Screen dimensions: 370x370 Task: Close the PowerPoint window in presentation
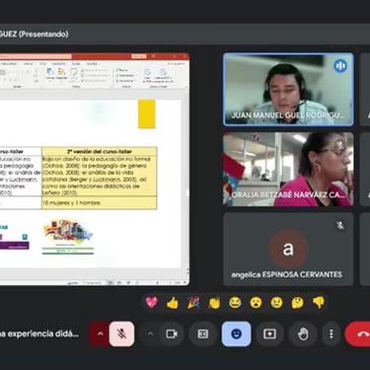(185, 56)
